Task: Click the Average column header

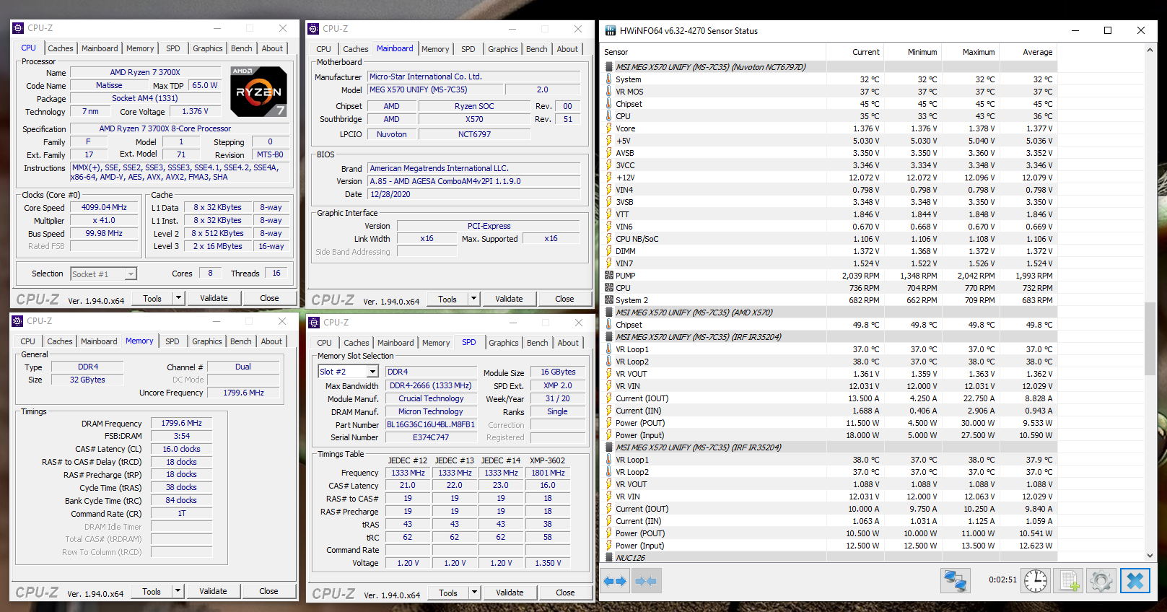Action: pyautogui.click(x=1036, y=52)
